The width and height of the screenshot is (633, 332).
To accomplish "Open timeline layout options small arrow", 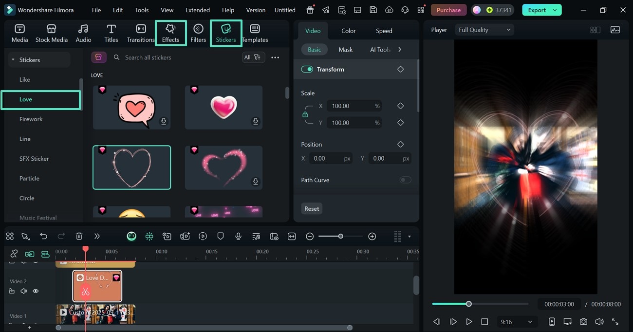I will tap(409, 237).
